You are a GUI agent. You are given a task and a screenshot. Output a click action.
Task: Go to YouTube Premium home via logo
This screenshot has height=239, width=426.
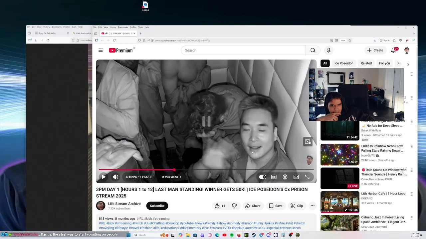pyautogui.click(x=120, y=50)
